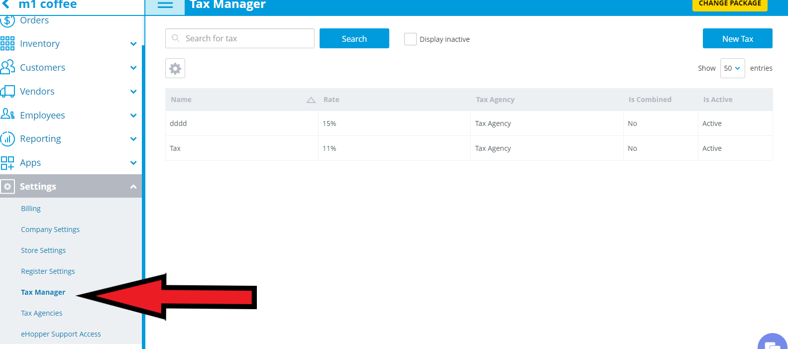The image size is (788, 349).
Task: Sort by the Tax Agency column header
Action: tap(495, 100)
